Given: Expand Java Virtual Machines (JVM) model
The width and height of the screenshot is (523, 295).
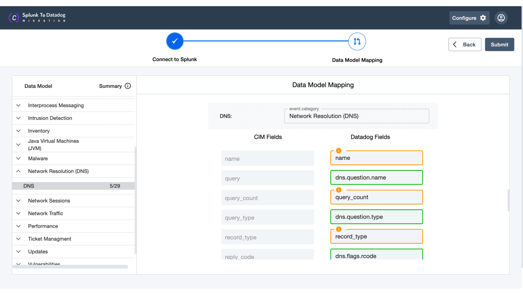Looking at the screenshot, I should pyautogui.click(x=19, y=145).
